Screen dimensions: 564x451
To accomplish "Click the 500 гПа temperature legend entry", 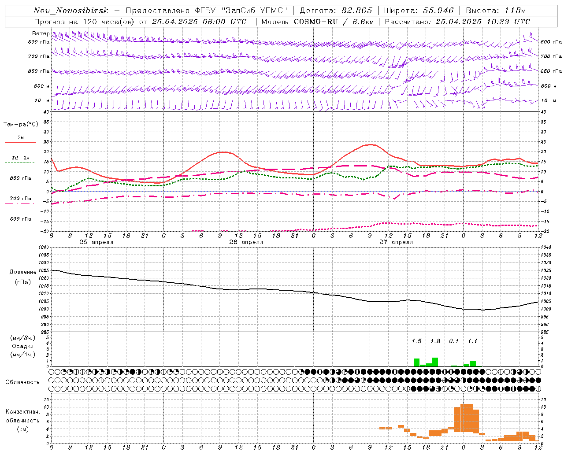I will 21,219.
